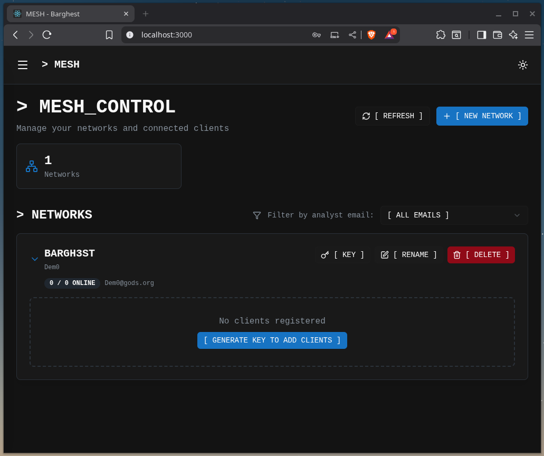Click the Brave Shields lion icon
Image resolution: width=544 pixels, height=456 pixels.
pyautogui.click(x=371, y=35)
